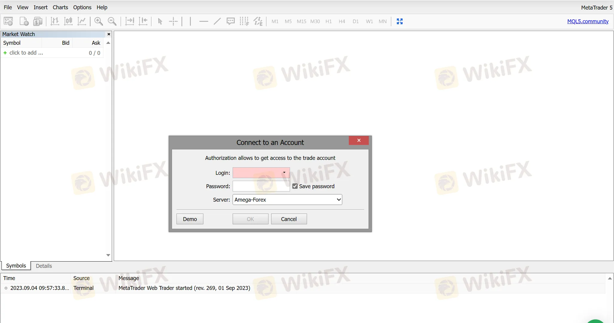
Task: Select the 'MetaTrader Web Trader started' log entry
Action: pyautogui.click(x=303, y=288)
